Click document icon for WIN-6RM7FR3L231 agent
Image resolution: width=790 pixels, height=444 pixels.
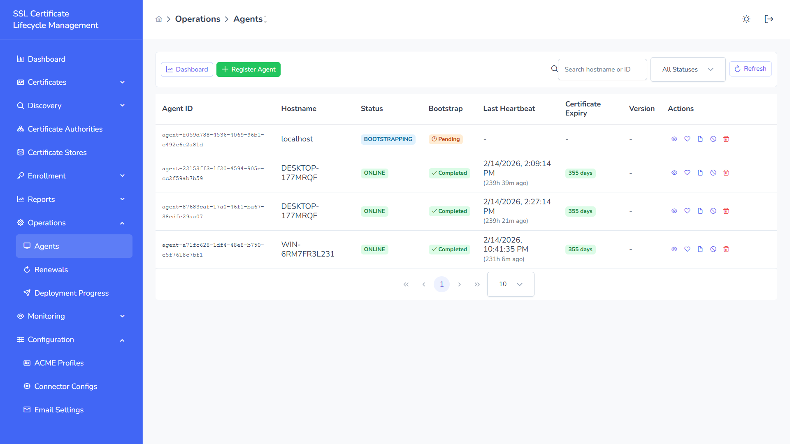(700, 249)
